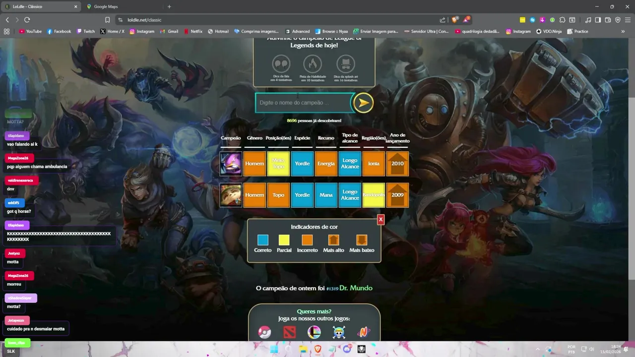Open the quote hint (Dica da fala) icon
The height and width of the screenshot is (357, 635).
tap(281, 64)
